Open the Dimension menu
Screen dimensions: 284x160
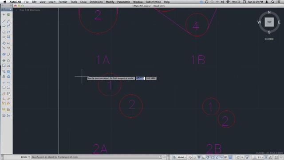click(x=96, y=2)
